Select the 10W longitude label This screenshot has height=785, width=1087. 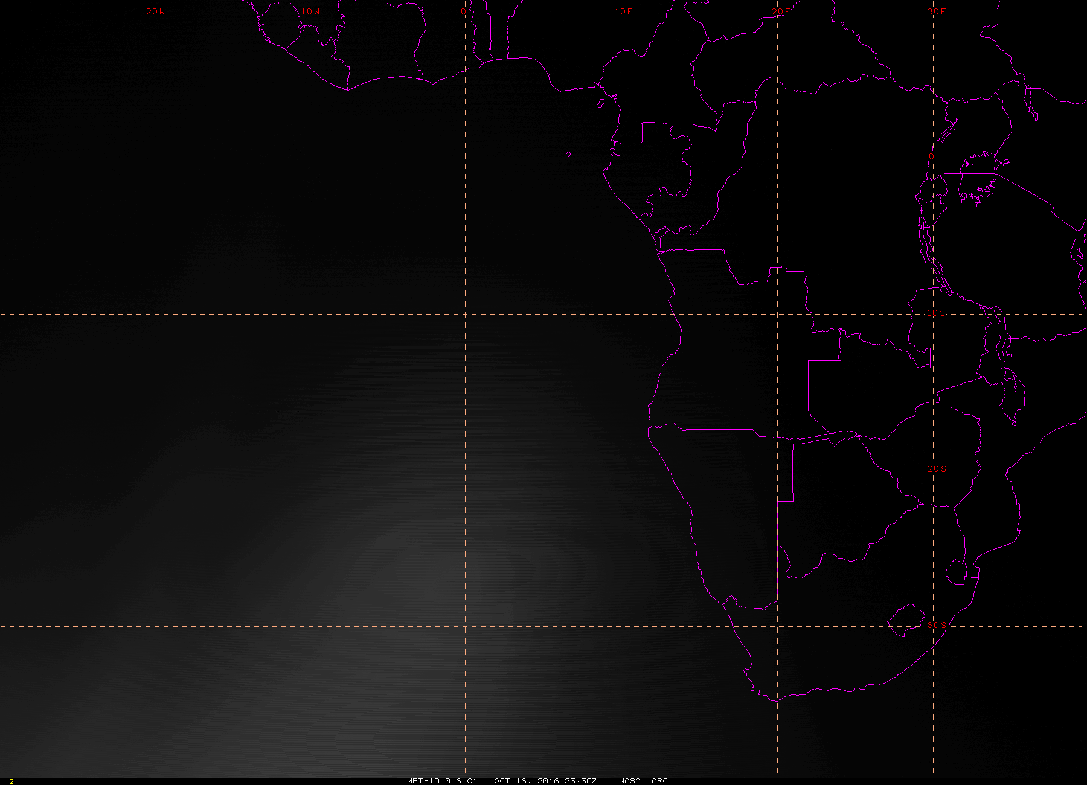tap(310, 12)
